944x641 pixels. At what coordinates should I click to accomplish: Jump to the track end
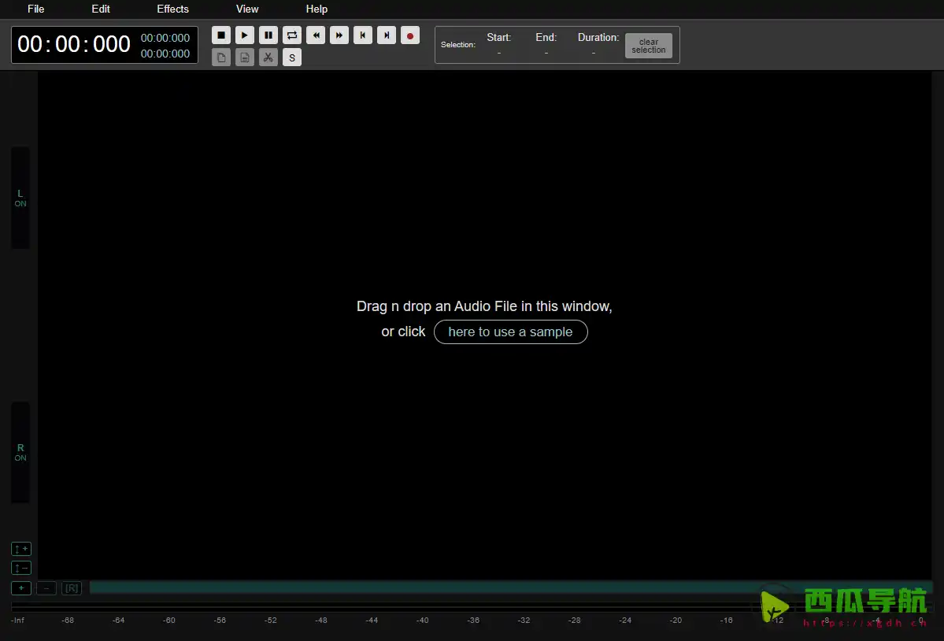point(387,35)
